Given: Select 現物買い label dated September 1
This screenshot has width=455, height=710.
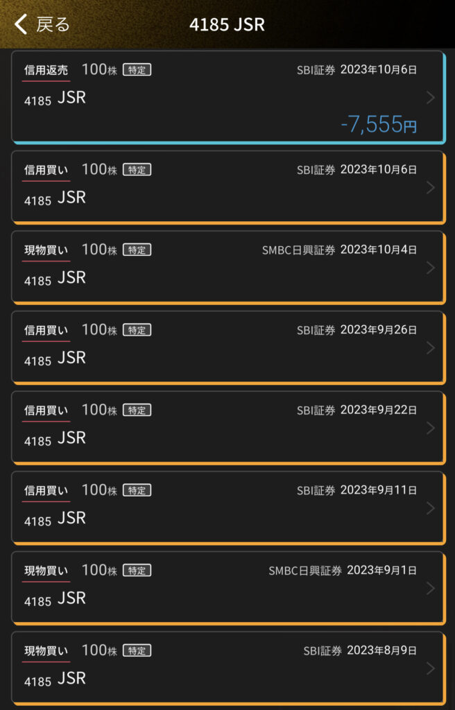Looking at the screenshot, I should click(46, 571).
